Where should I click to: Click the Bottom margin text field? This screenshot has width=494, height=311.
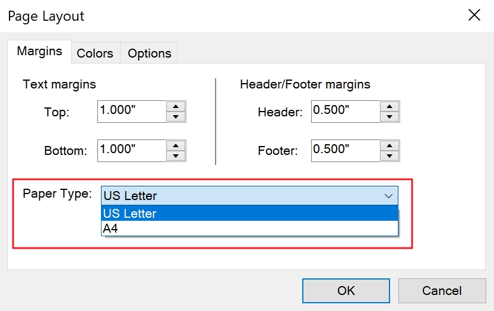[131, 150]
